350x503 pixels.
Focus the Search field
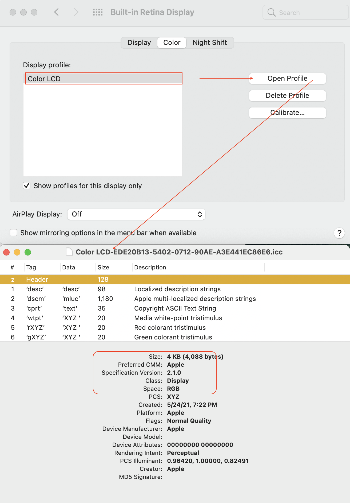click(x=306, y=12)
